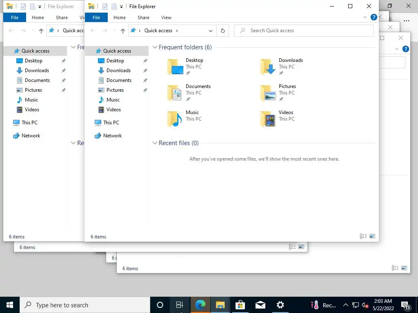Open Share tab in left background window
The image size is (418, 313).
coord(62,18)
